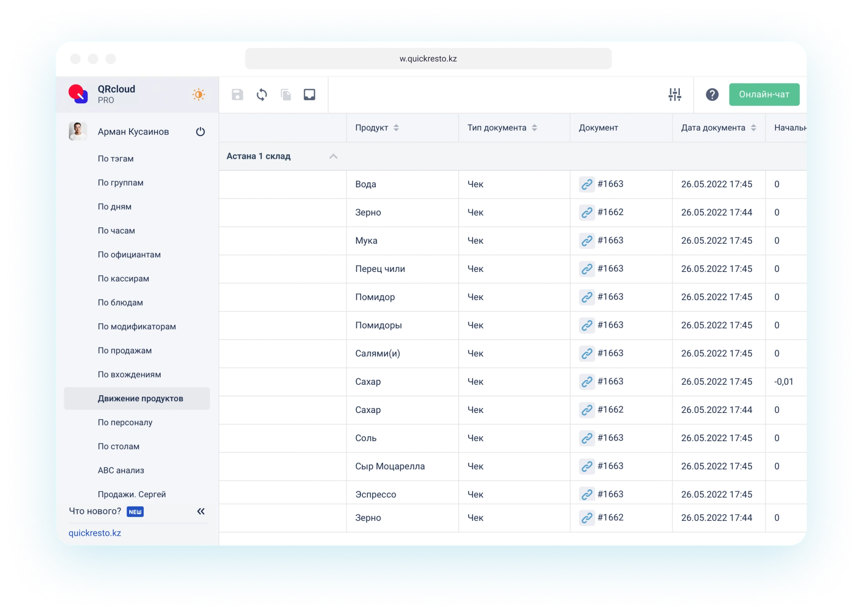Image resolution: width=861 pixels, height=614 pixels.
Task: Sort by the Тип документа column
Action: pos(534,128)
